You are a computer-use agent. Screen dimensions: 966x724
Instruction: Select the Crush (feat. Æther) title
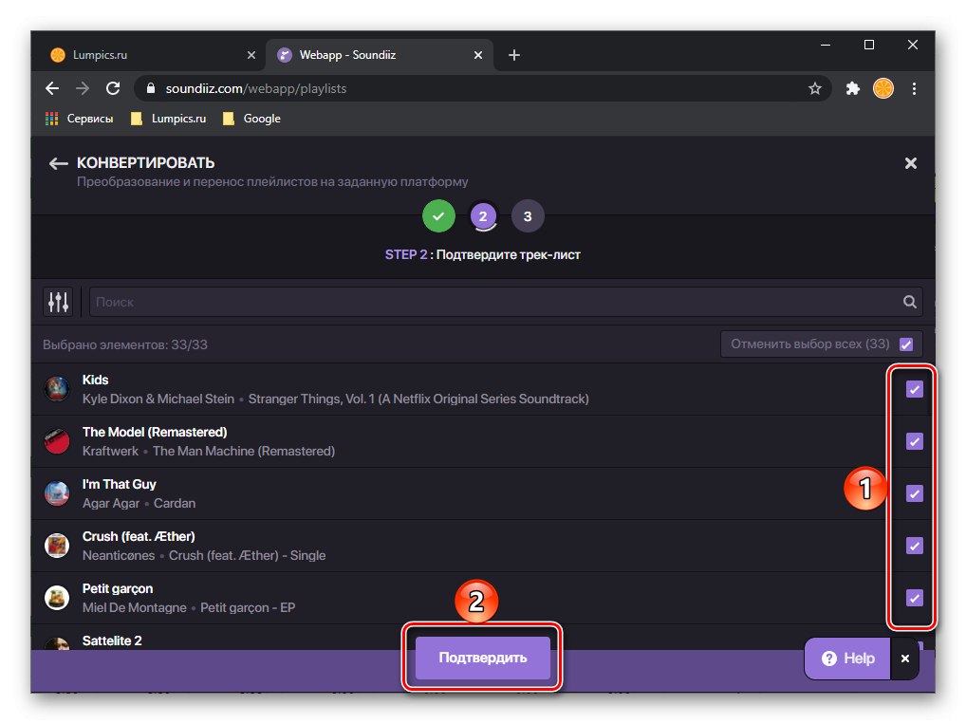point(139,537)
